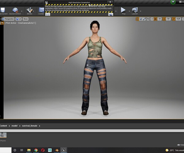Toggle rotation angle snapping

pos(164,19)
